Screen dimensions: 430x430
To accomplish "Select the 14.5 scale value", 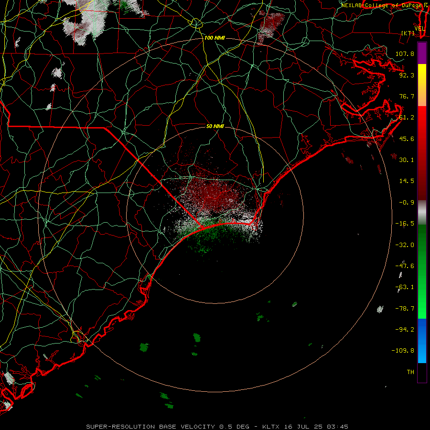I will (407, 181).
